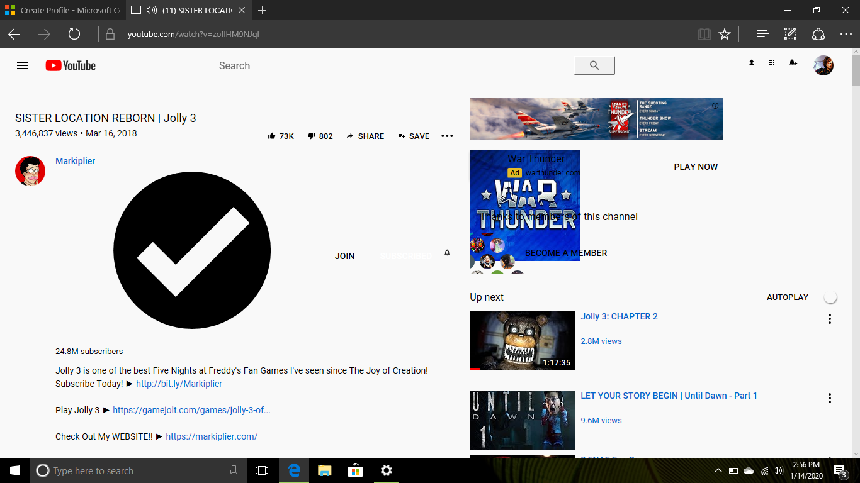Viewport: 860px width, 483px height.
Task: Add this page to favorites star
Action: pos(725,34)
